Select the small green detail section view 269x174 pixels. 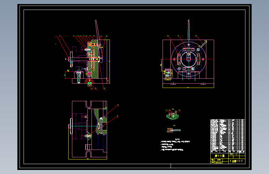tap(173, 115)
